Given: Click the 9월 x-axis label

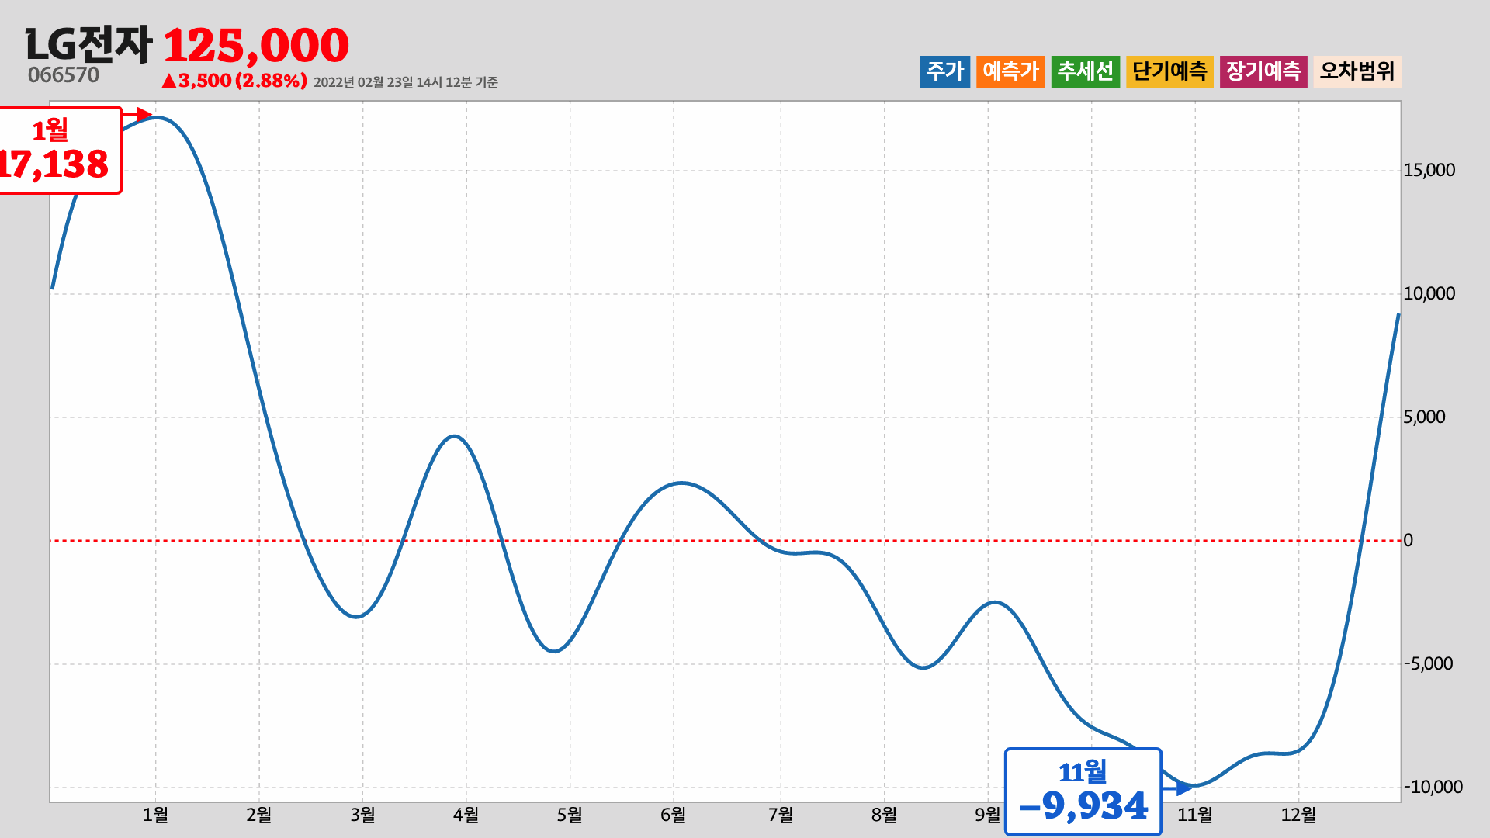Looking at the screenshot, I should click(988, 815).
